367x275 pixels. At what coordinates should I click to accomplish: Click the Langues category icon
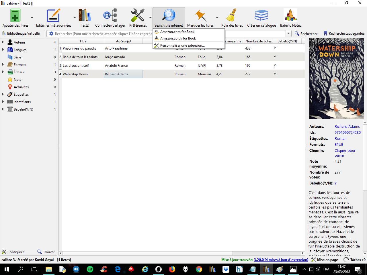[x=10, y=50]
